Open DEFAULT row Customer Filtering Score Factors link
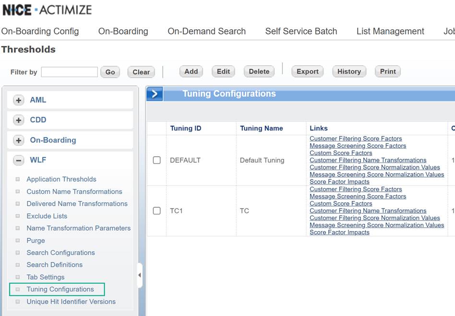Screen dimensions: 455x316 (x=356, y=139)
